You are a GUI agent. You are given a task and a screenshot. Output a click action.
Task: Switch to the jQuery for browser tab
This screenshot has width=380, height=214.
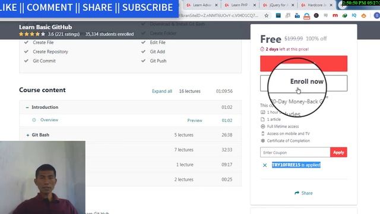tap(278, 5)
